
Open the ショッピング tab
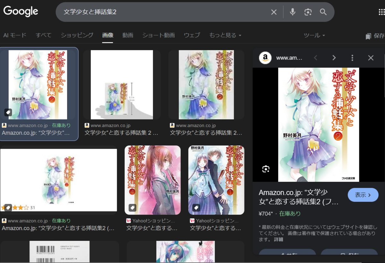pyautogui.click(x=77, y=35)
